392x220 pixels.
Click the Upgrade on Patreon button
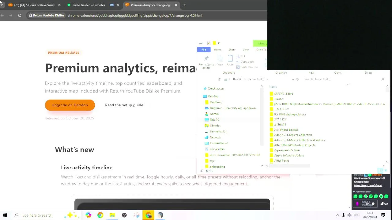(70, 105)
